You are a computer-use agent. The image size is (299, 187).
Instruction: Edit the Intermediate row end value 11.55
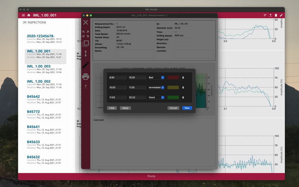pyautogui.click(x=138, y=88)
